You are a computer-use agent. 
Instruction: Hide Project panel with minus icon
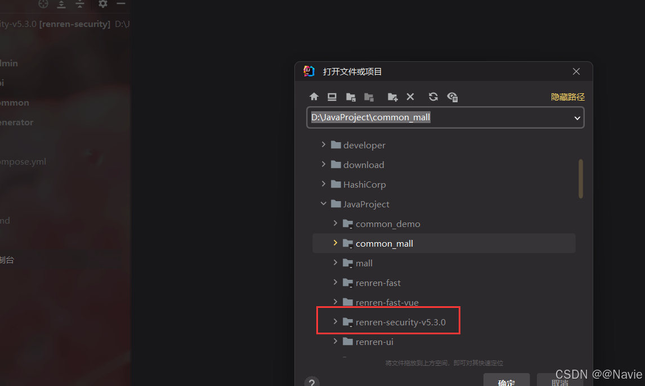[121, 3]
